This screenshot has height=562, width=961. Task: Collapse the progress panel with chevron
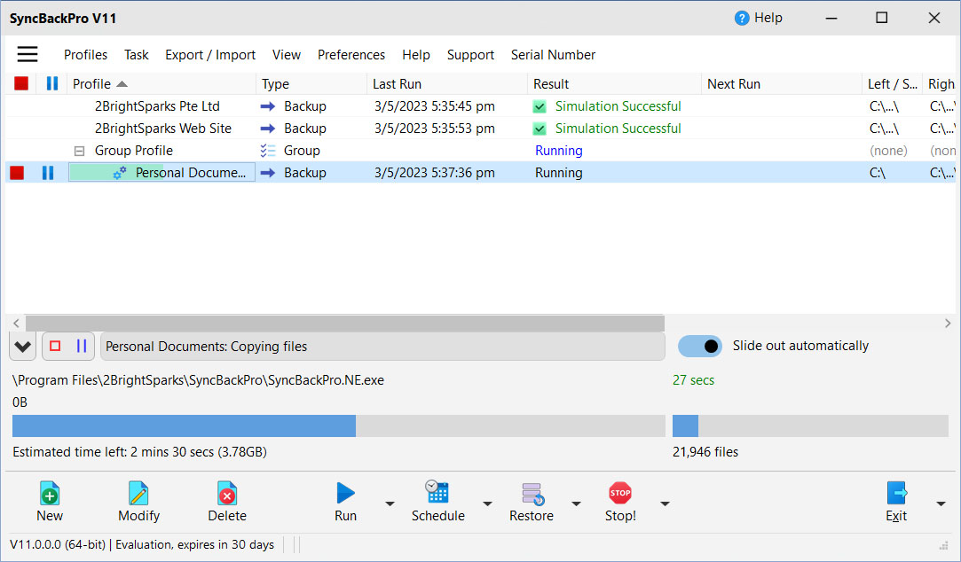(23, 347)
